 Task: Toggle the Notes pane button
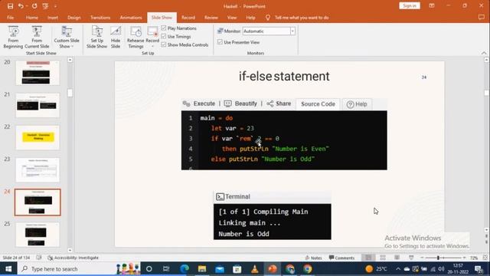click(x=313, y=258)
